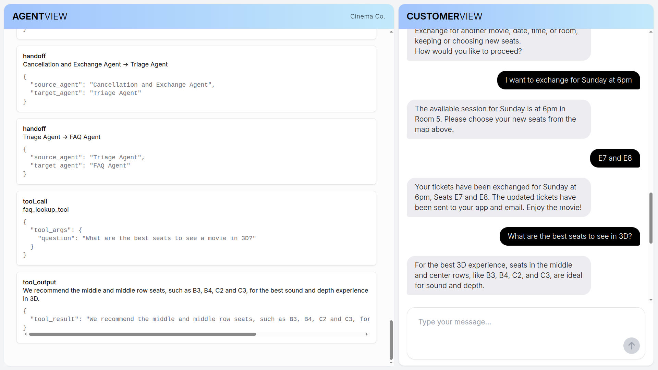This screenshot has height=370, width=658.
Task: Select the Cancellation and Exchange Agent handoff card
Action: (x=196, y=78)
